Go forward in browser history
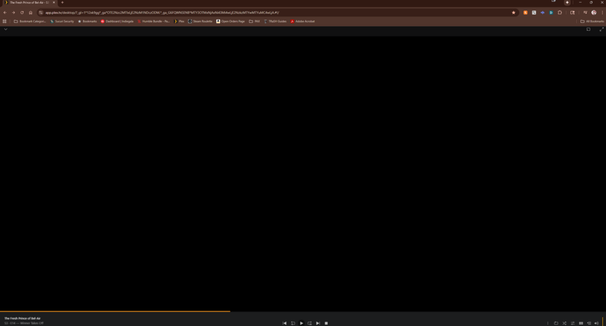Screen dimensions: 606x326 13,13
